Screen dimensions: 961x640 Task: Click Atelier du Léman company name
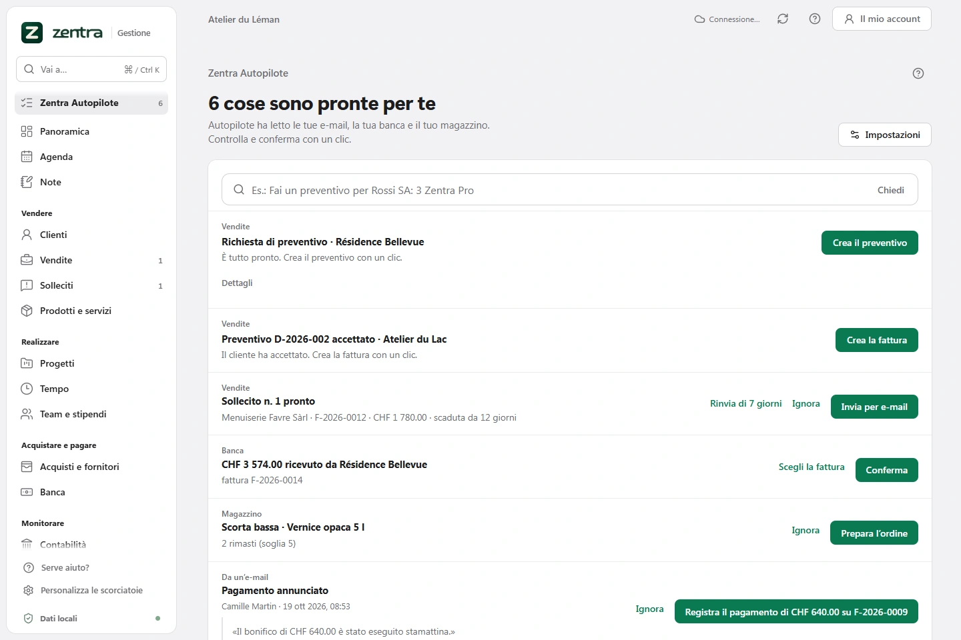coord(244,19)
